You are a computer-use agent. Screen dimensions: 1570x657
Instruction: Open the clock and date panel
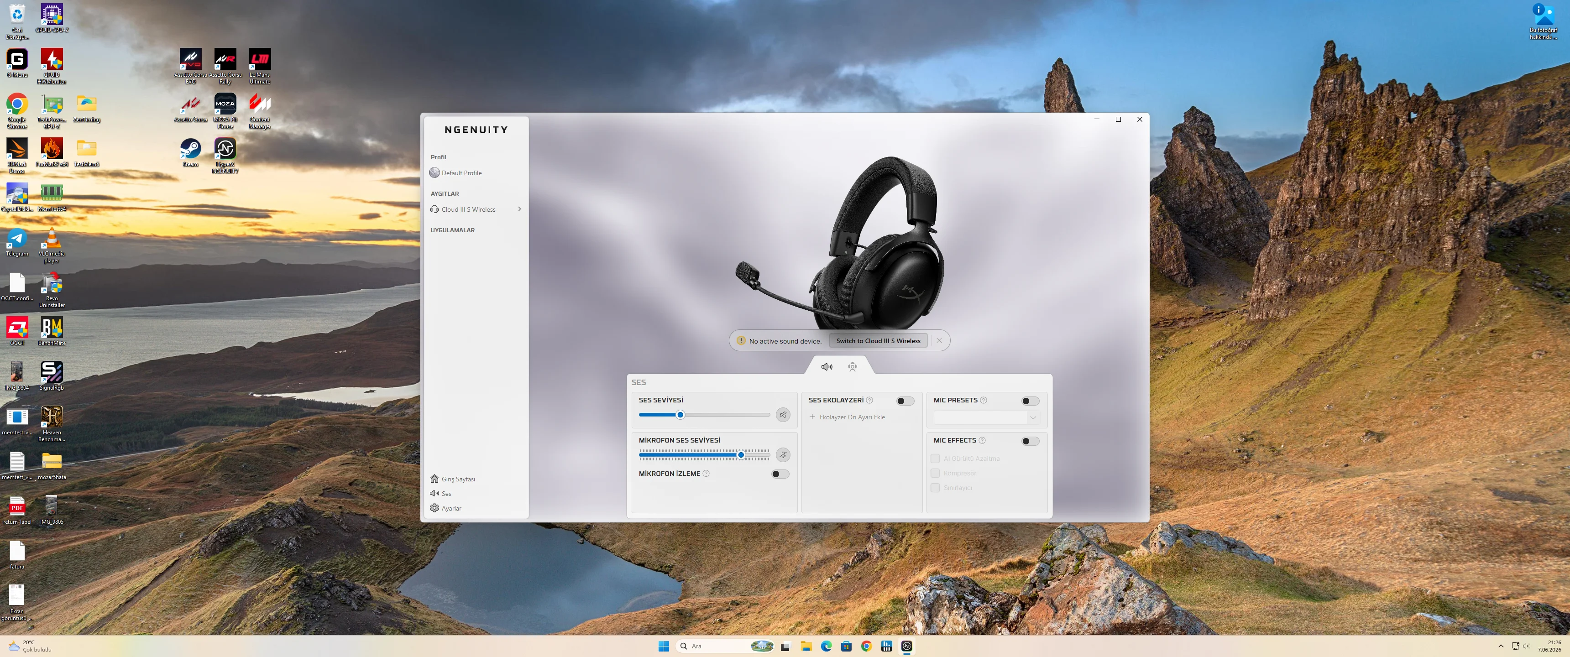coord(1550,646)
